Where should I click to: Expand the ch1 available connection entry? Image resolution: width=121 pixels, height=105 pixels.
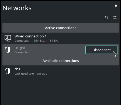click(x=61, y=71)
